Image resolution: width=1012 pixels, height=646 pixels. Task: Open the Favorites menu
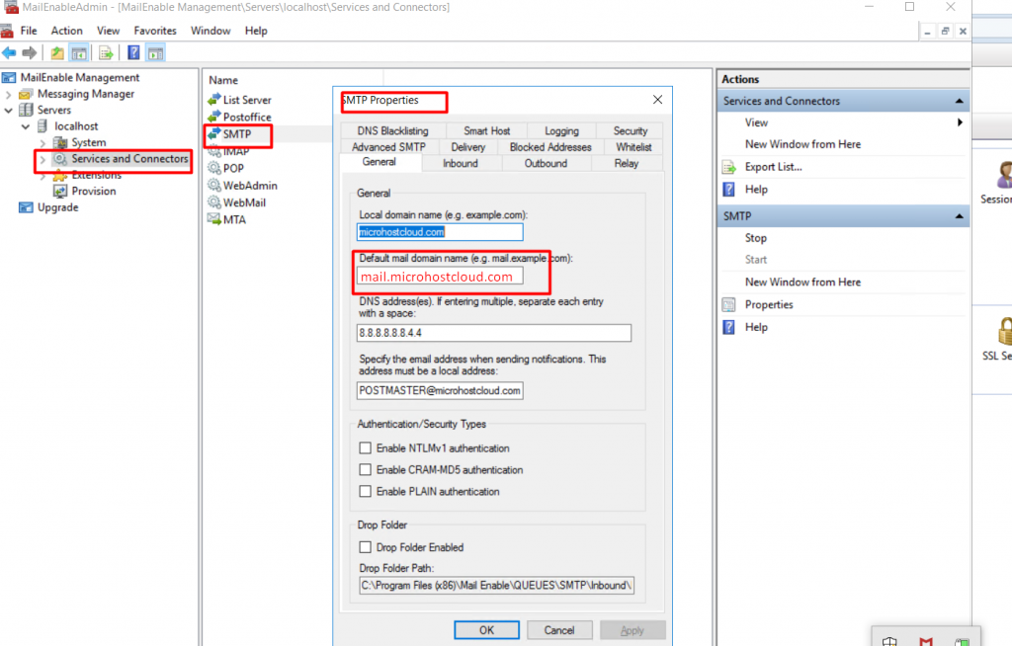[155, 31]
